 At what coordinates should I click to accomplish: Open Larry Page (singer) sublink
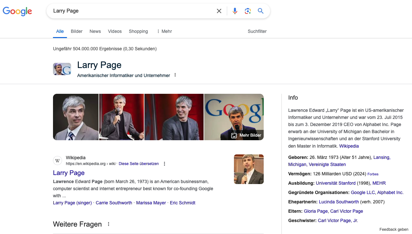pyautogui.click(x=72, y=203)
